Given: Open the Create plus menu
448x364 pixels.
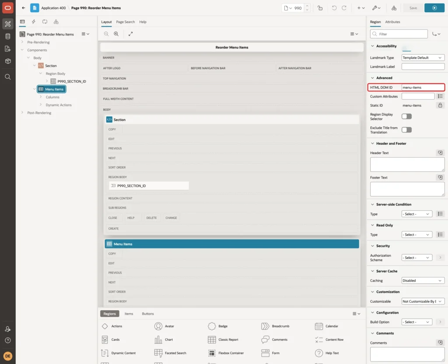Looking at the screenshot, I should point(361,8).
